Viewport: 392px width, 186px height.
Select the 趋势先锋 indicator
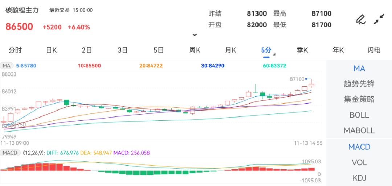click(x=359, y=84)
